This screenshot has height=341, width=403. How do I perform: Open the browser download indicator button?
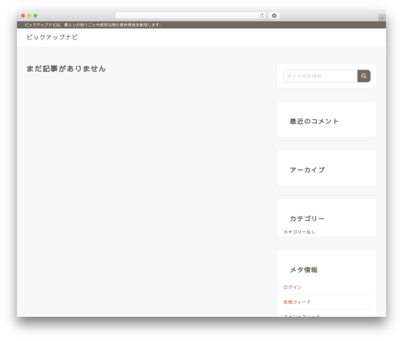click(274, 15)
